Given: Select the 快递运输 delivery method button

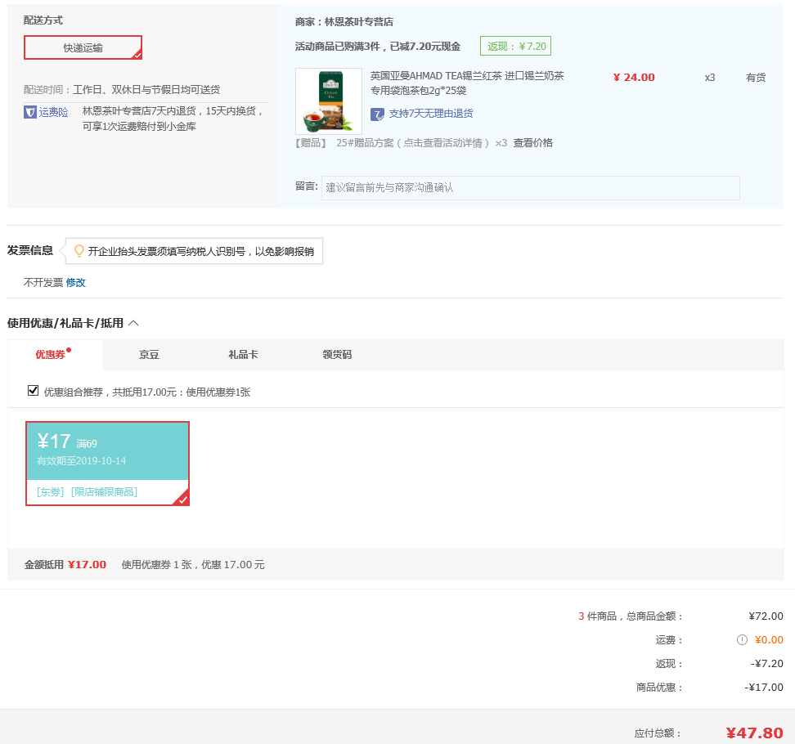Looking at the screenshot, I should point(83,47).
